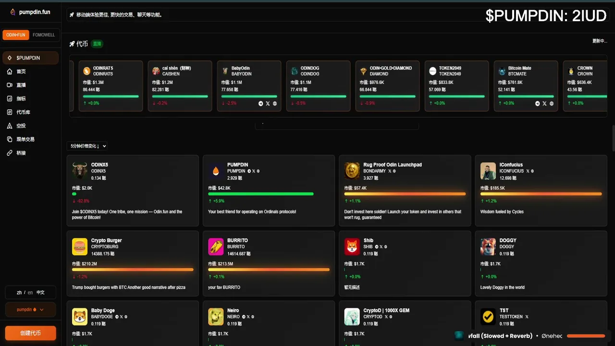Open the TOKEN2049 token card
This screenshot has width=615, height=346.
click(x=456, y=86)
